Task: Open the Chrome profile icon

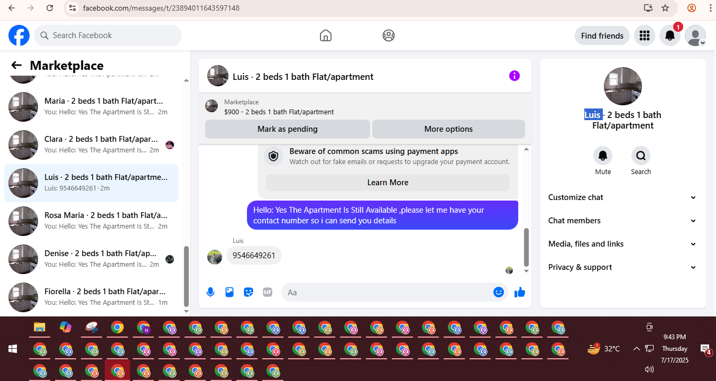Action: (x=692, y=8)
